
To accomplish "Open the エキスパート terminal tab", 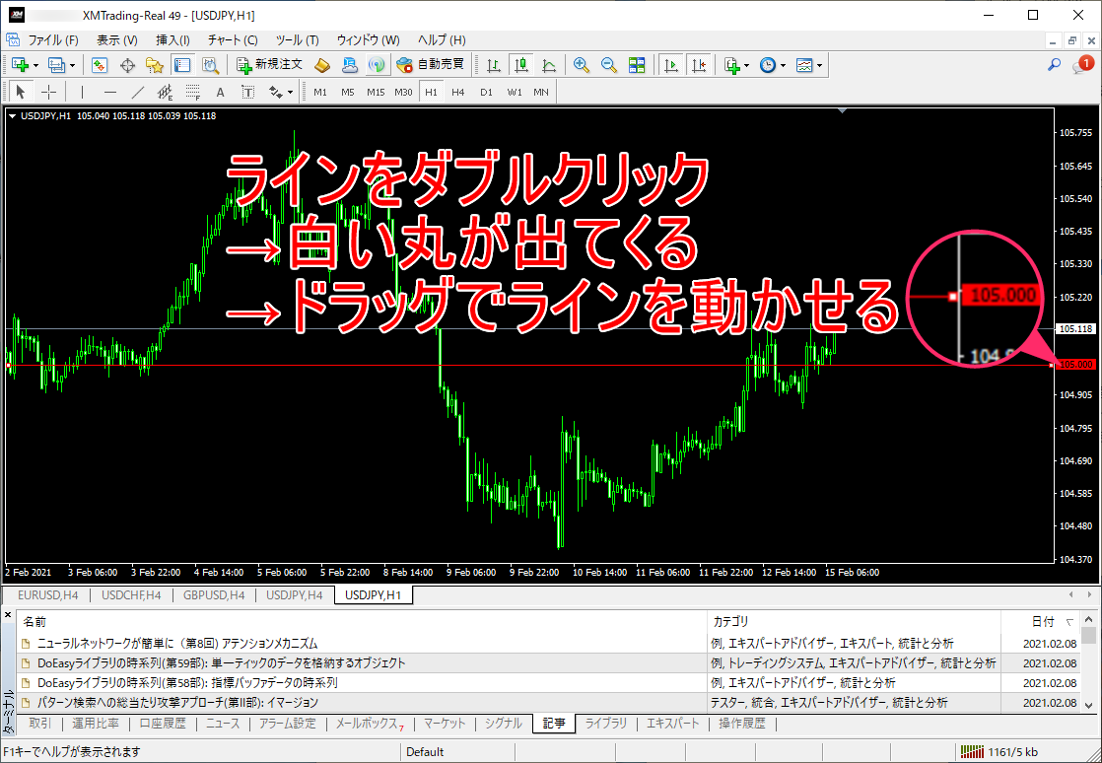I will point(673,723).
